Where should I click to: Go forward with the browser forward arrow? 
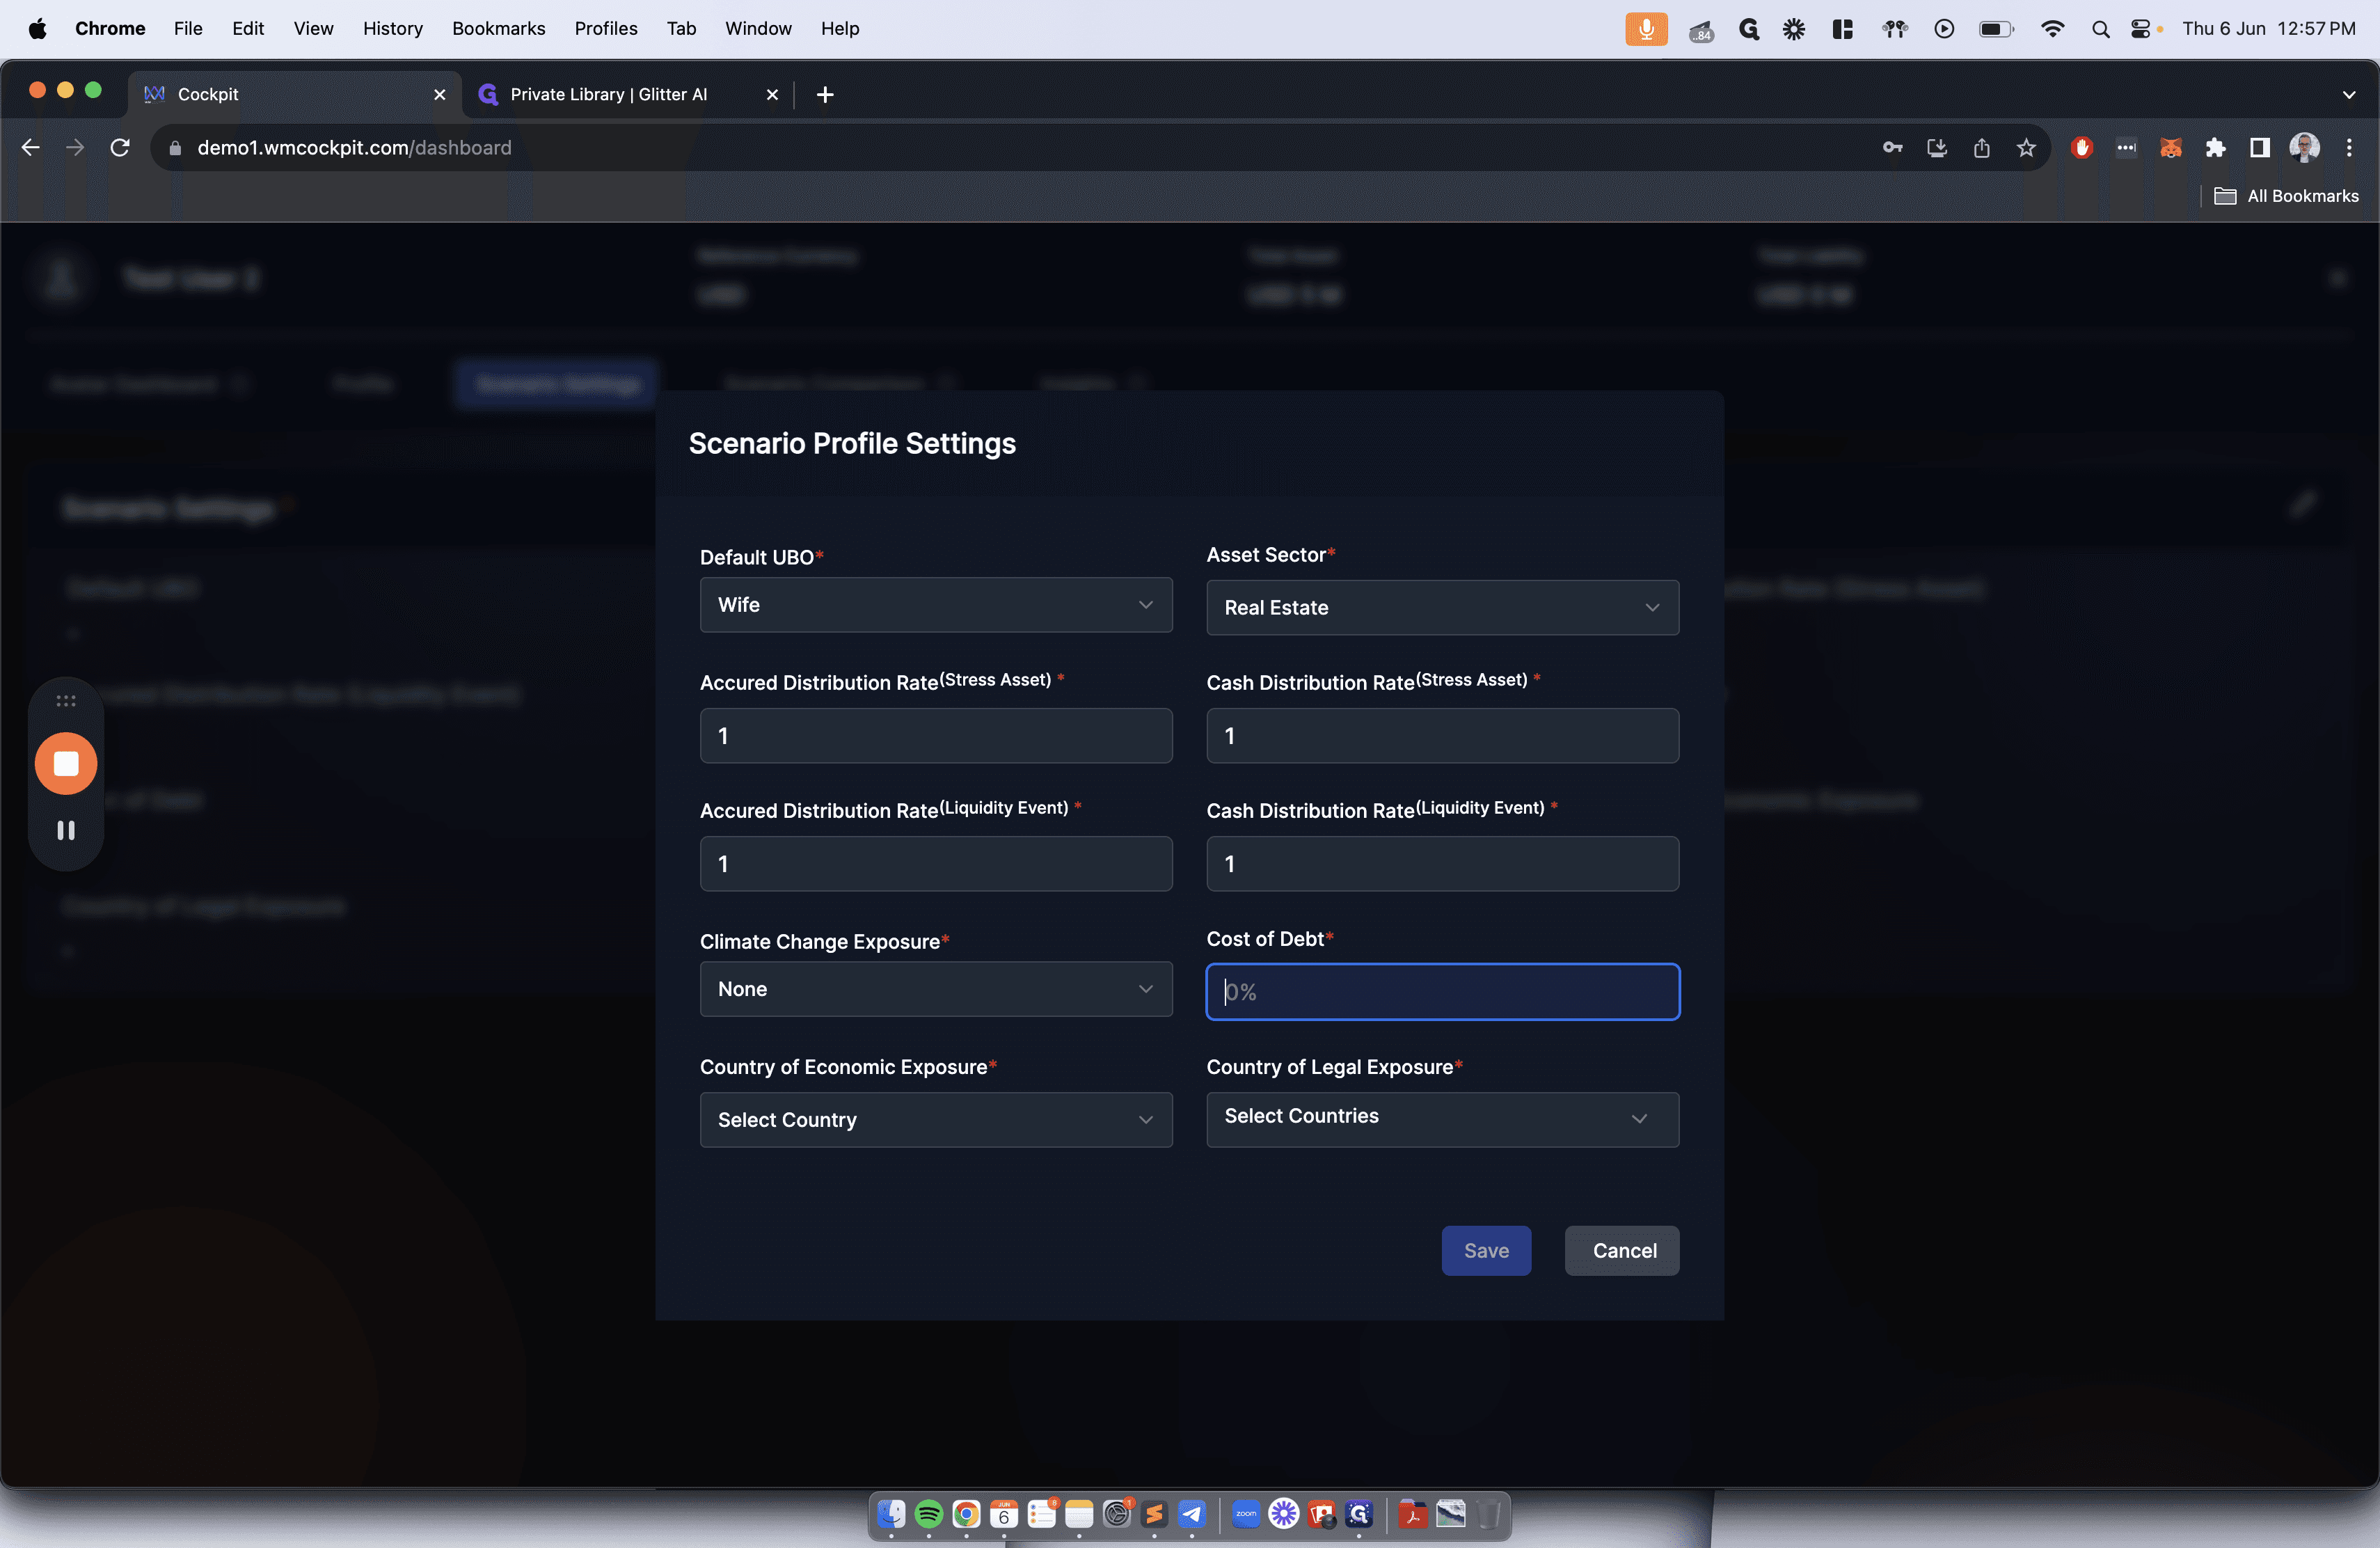pyautogui.click(x=75, y=148)
